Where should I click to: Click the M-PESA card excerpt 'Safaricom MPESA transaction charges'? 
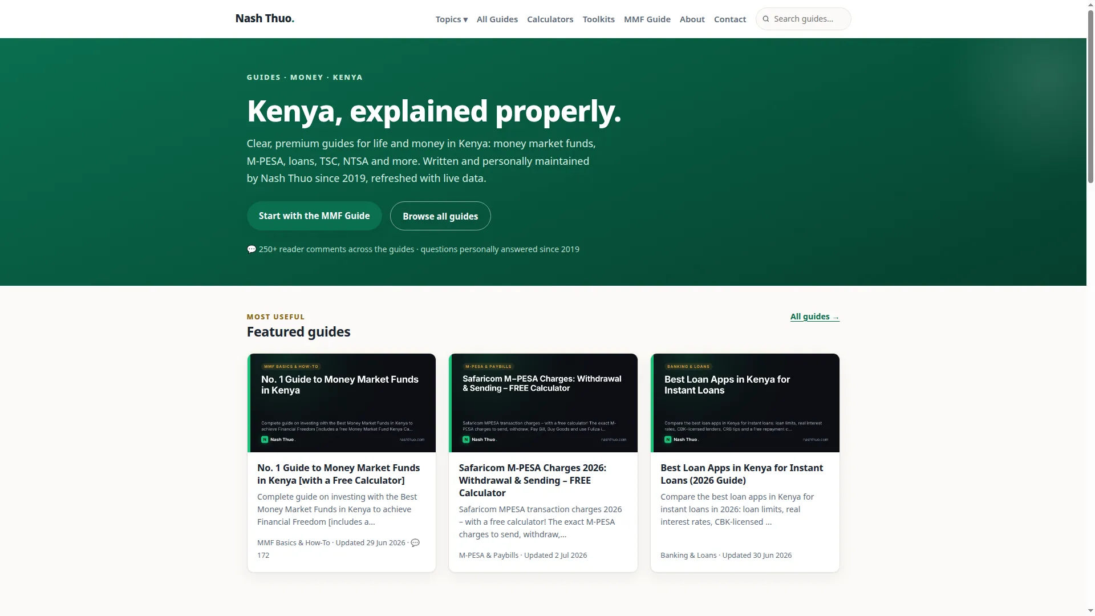[540, 522]
